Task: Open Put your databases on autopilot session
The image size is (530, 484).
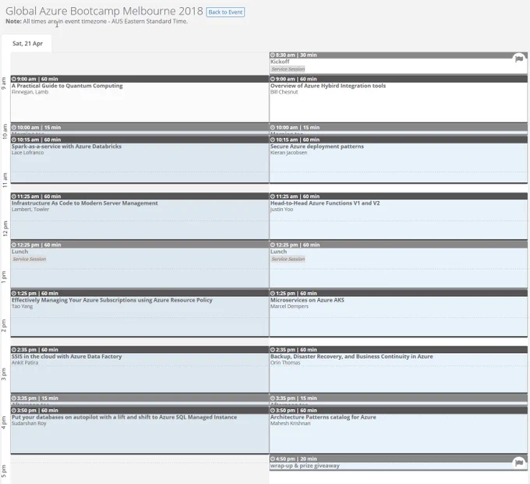Action: click(124, 417)
